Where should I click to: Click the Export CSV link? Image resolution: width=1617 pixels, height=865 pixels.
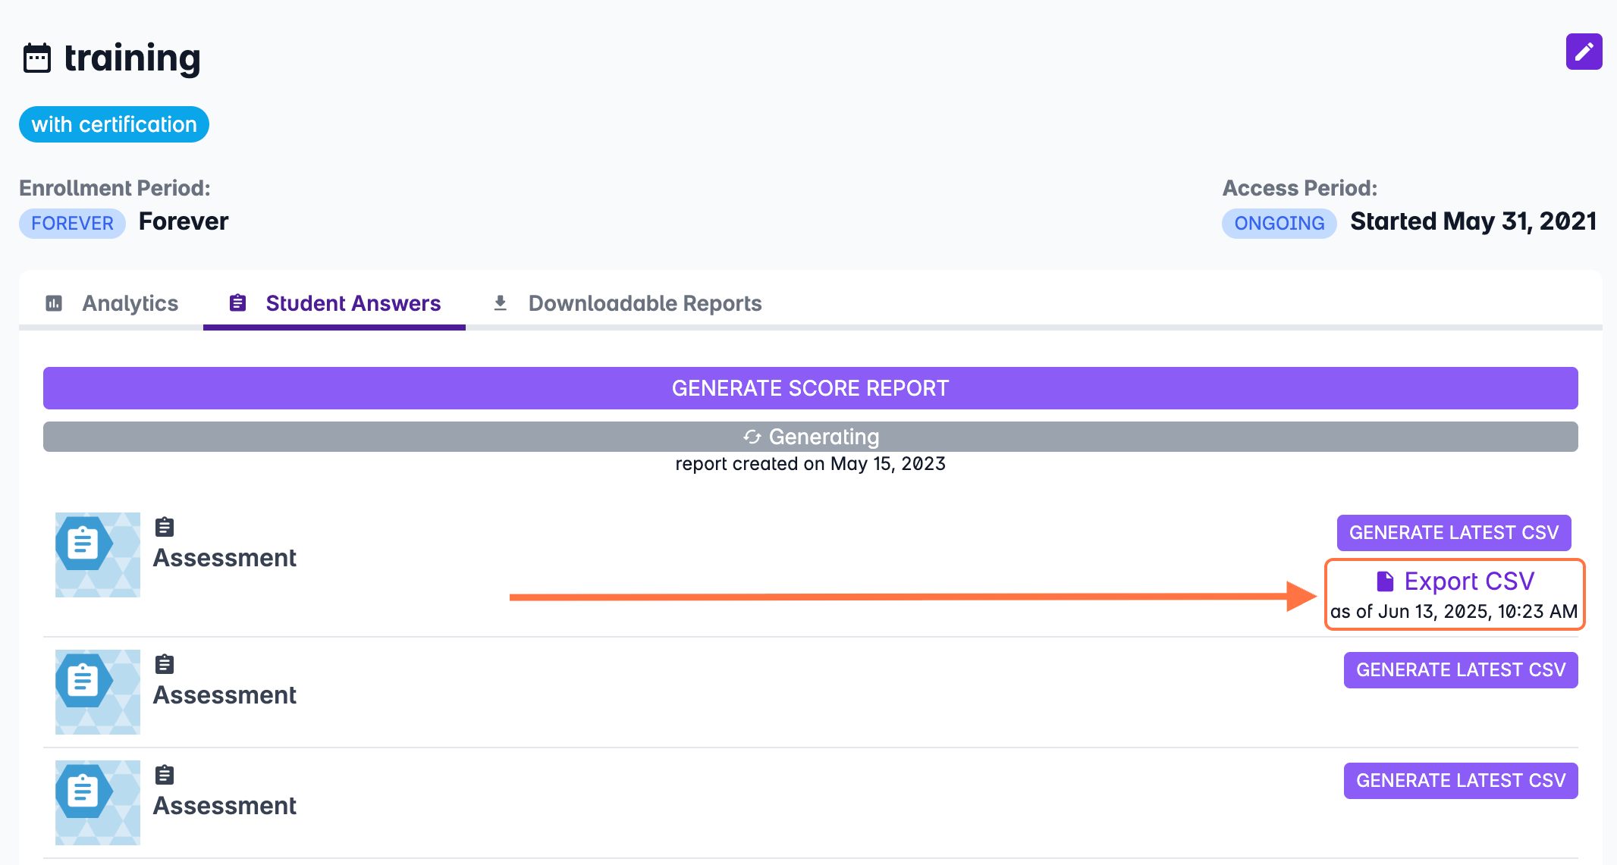point(1468,581)
